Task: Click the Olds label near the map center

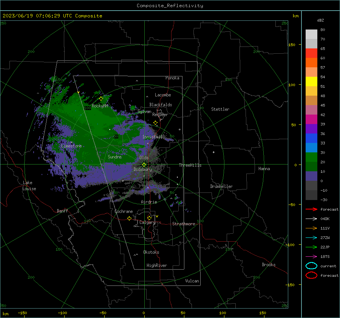Action: 144,158
